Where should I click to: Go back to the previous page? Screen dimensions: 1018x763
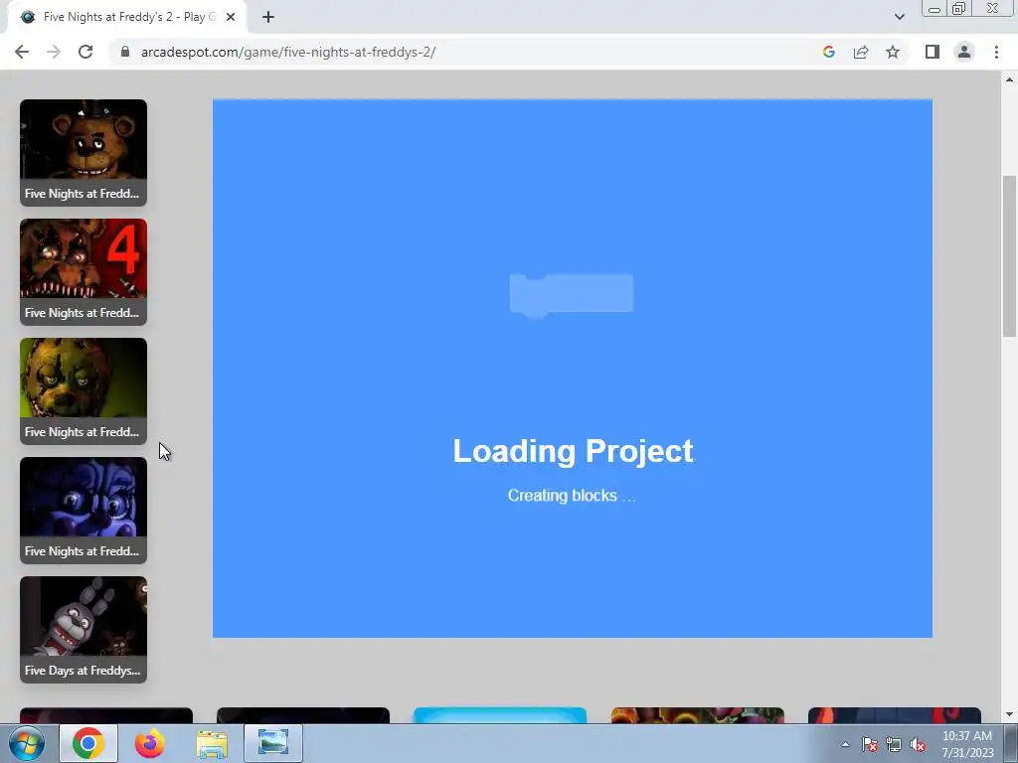coord(22,52)
